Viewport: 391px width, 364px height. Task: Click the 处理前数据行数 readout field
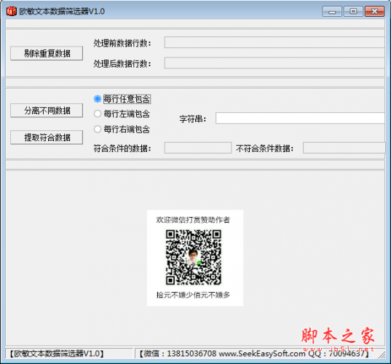point(275,42)
